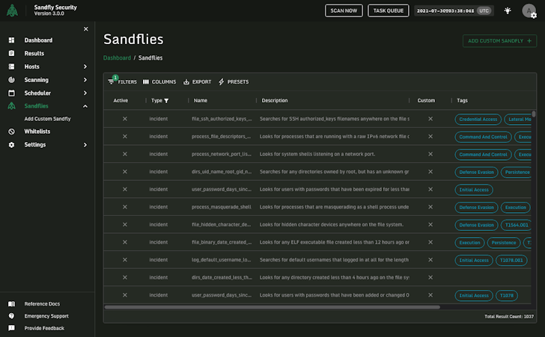Expand the Settings submenu chevron
Image resolution: width=545 pixels, height=337 pixels.
pyautogui.click(x=85, y=145)
